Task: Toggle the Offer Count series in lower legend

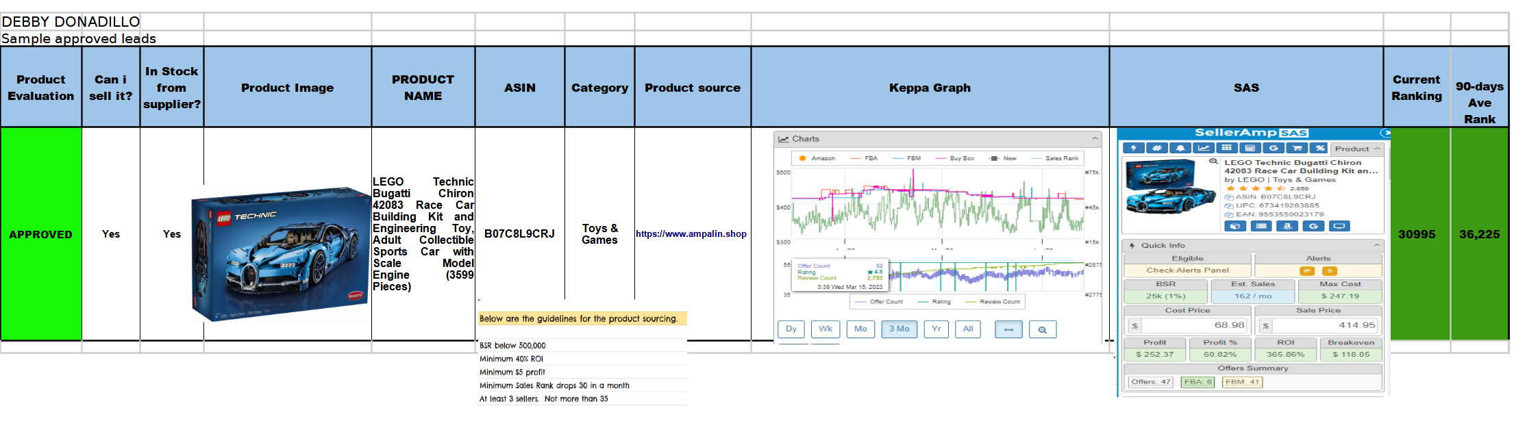Action: point(880,301)
